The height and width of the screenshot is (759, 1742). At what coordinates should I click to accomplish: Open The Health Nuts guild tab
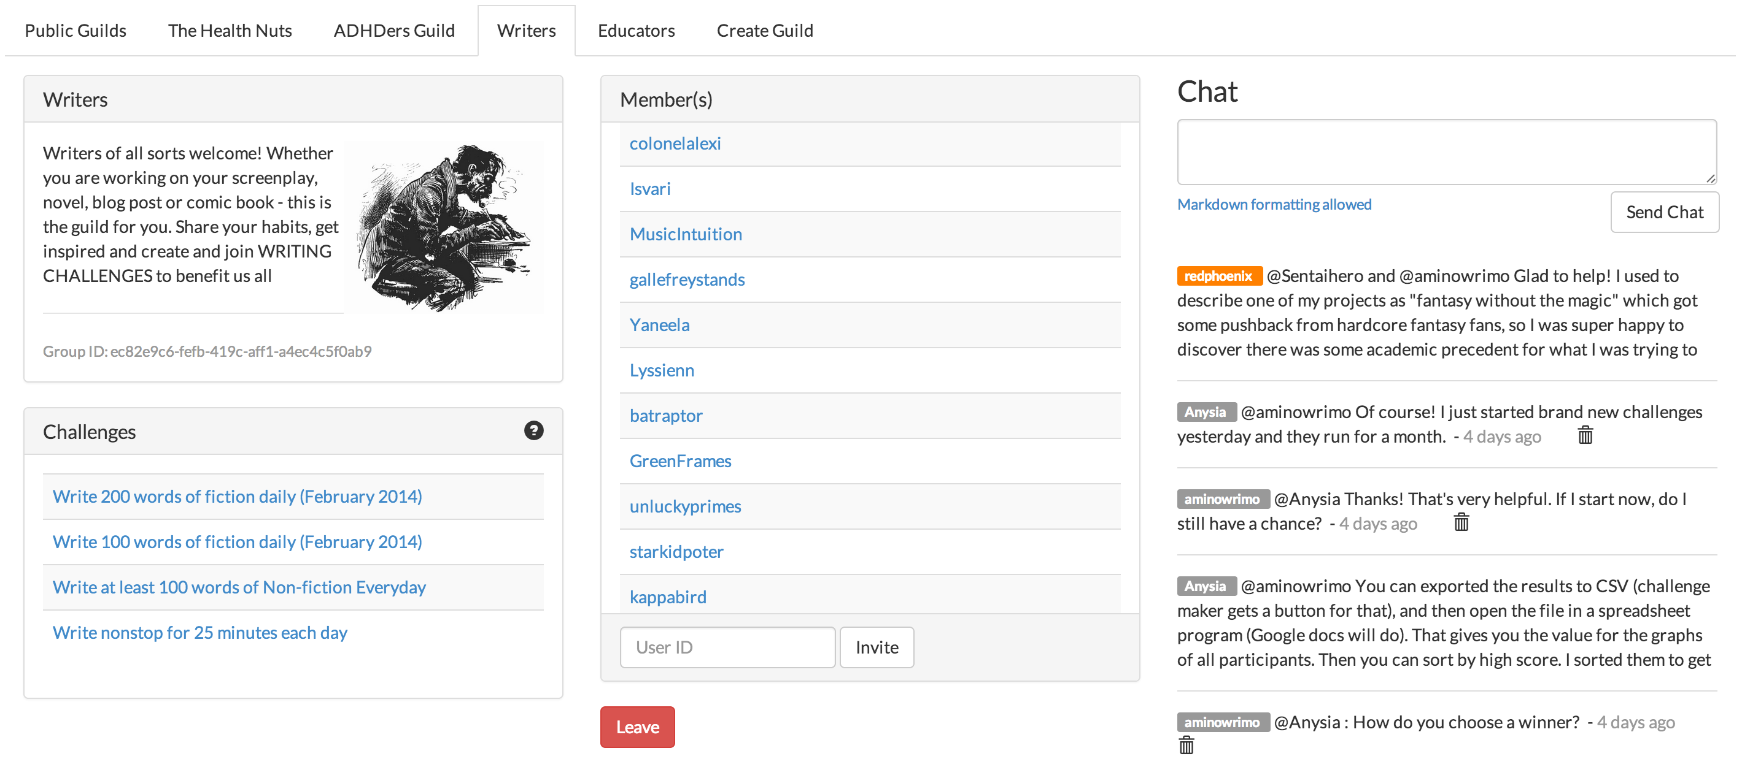tap(230, 31)
